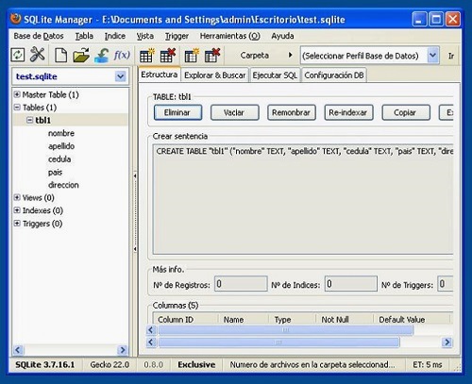
Task: Switch to the Estructura tab
Action: tap(160, 75)
